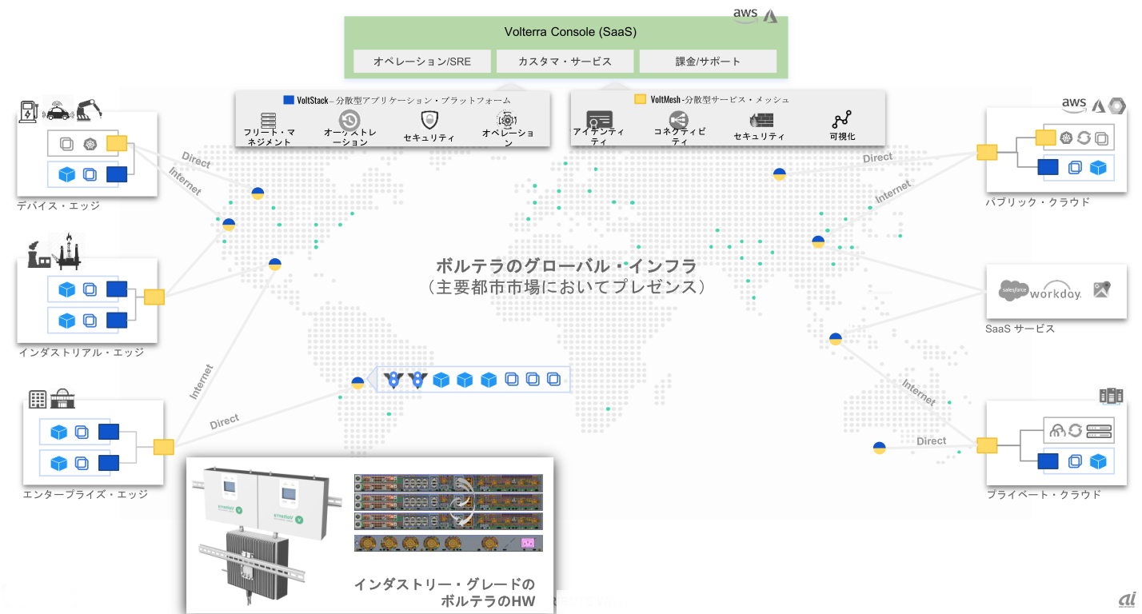This screenshot has width=1142, height=614.
Task: Click the インダストリアル・エッジ label
Action: pos(81,352)
